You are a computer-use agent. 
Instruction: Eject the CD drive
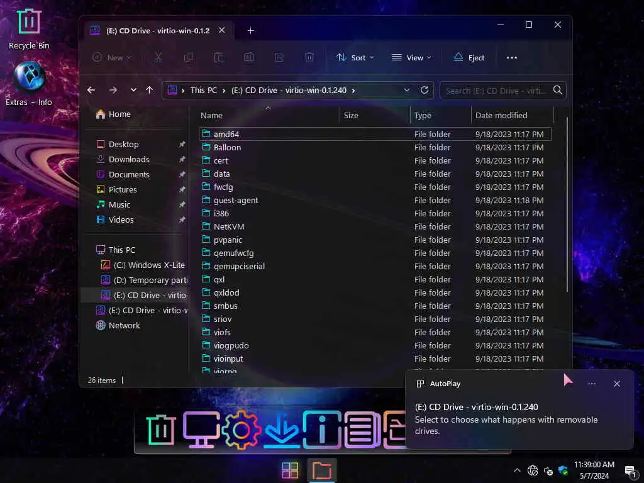pos(469,57)
